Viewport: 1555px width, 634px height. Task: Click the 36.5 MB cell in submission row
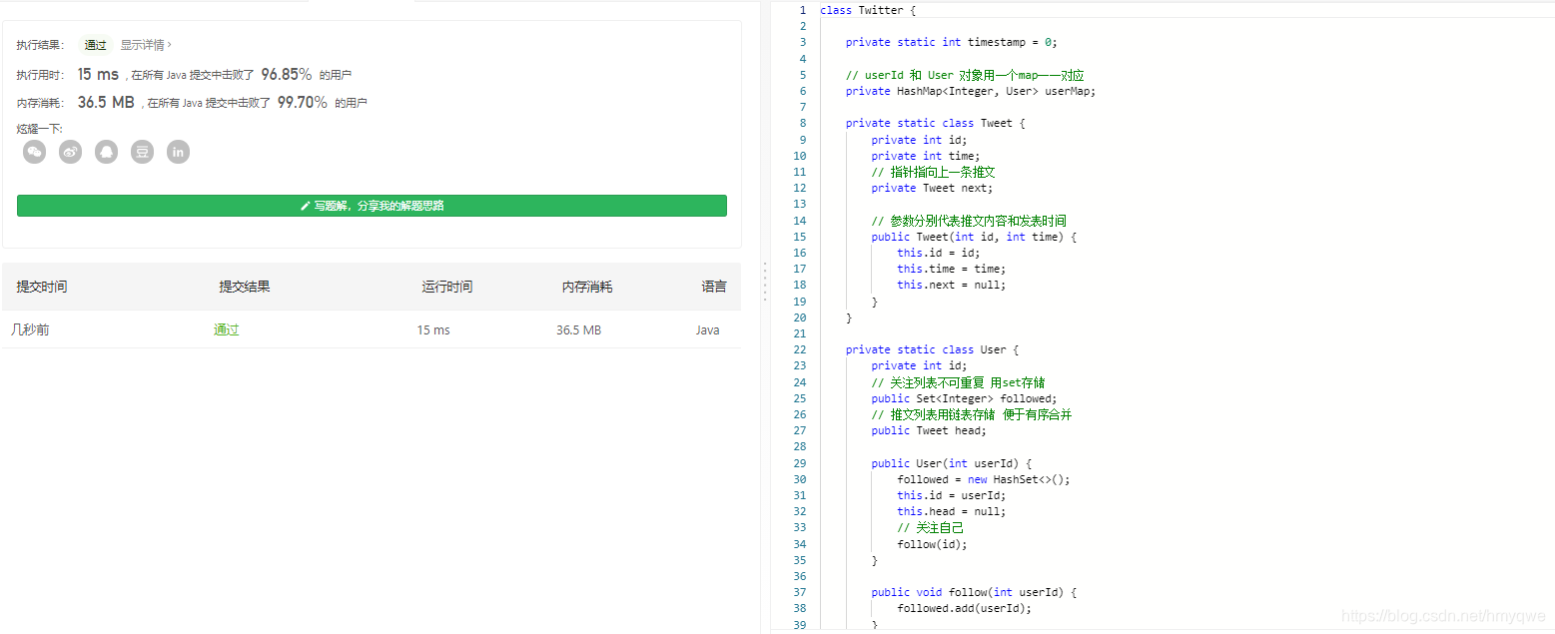[x=579, y=330]
